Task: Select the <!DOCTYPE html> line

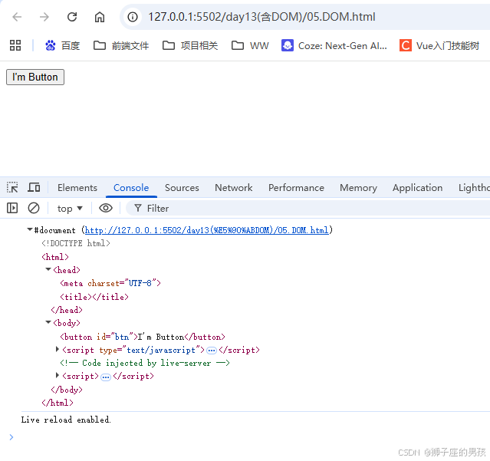Action: point(76,243)
